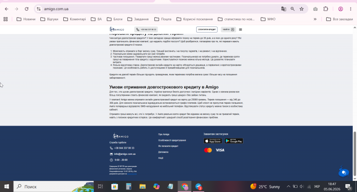Open Task View on the taskbar
This screenshot has height=192, width=357.
pyautogui.click(x=100, y=186)
